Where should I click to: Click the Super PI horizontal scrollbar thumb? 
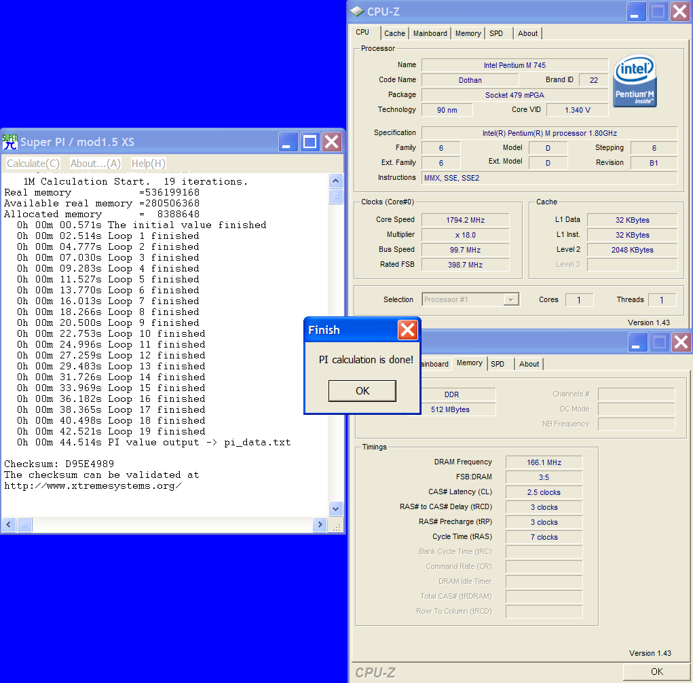pos(24,525)
